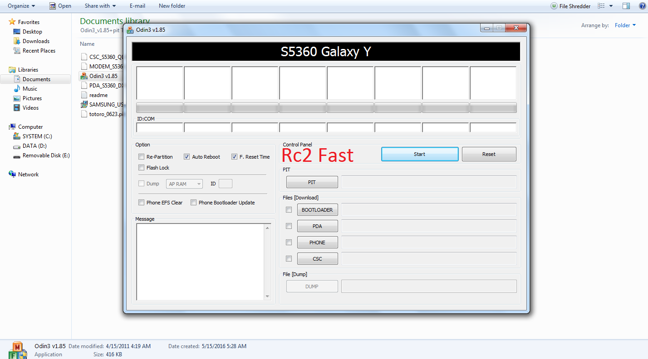This screenshot has height=359, width=648.
Task: Click the Pictures library icon
Action: click(x=17, y=98)
